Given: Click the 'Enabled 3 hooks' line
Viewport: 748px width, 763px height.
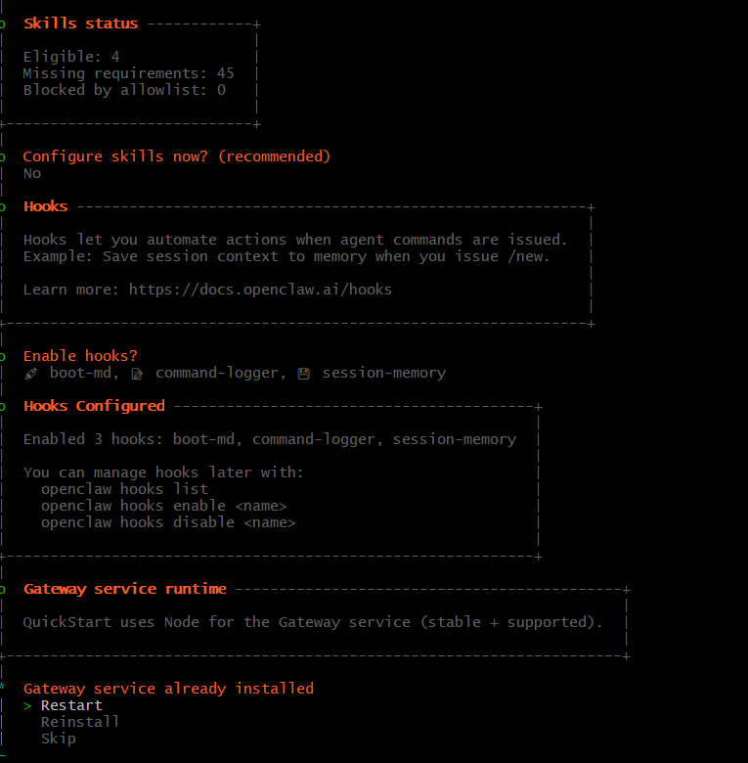Looking at the screenshot, I should pyautogui.click(x=270, y=439).
